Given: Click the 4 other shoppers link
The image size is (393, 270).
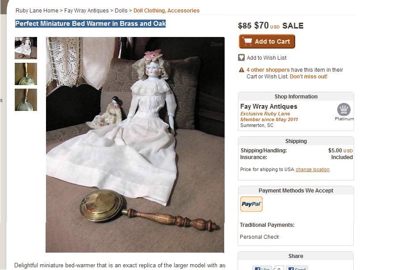Looking at the screenshot, I should [x=268, y=70].
